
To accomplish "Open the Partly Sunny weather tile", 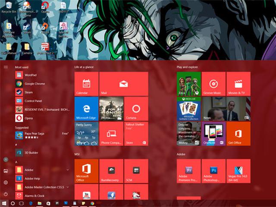I will (86, 134).
